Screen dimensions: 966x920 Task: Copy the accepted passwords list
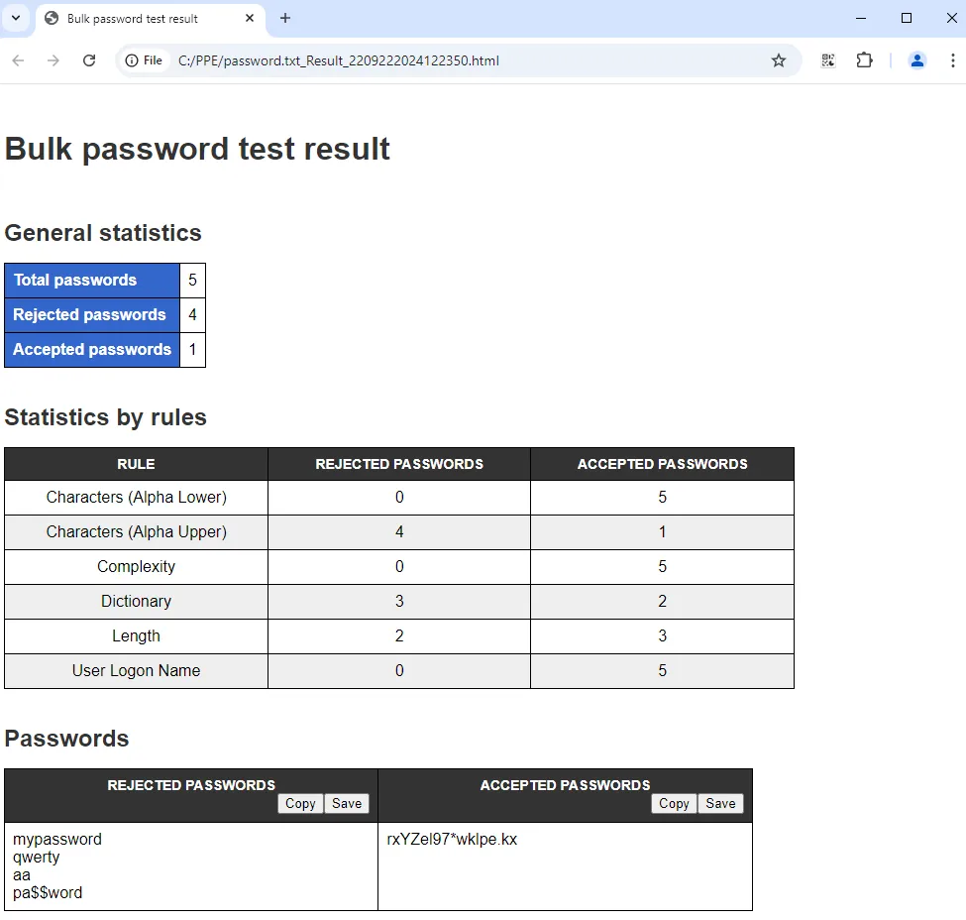(x=674, y=803)
